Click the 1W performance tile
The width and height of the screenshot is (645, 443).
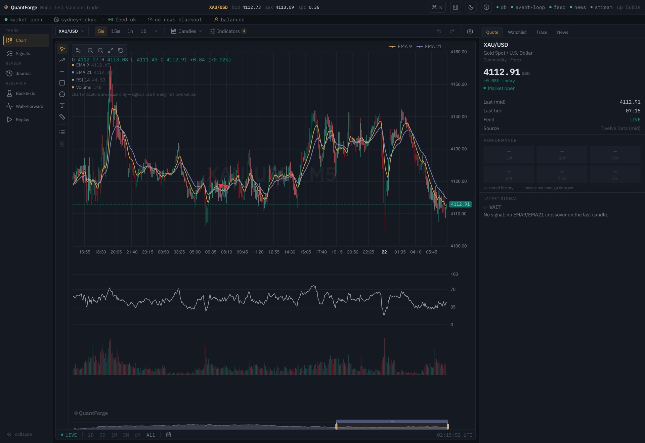click(509, 154)
